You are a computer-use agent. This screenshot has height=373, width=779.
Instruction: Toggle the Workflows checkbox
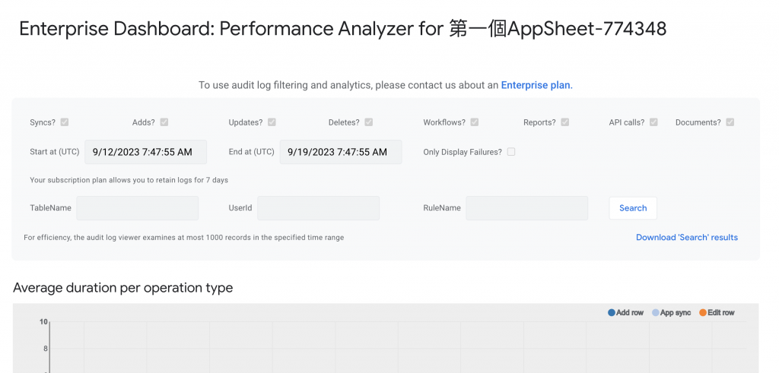[474, 122]
